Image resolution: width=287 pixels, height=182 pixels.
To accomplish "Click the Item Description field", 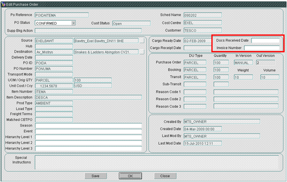I will [x=89, y=97].
